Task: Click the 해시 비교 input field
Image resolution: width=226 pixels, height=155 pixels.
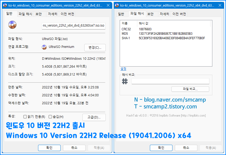Action: click(x=170, y=81)
